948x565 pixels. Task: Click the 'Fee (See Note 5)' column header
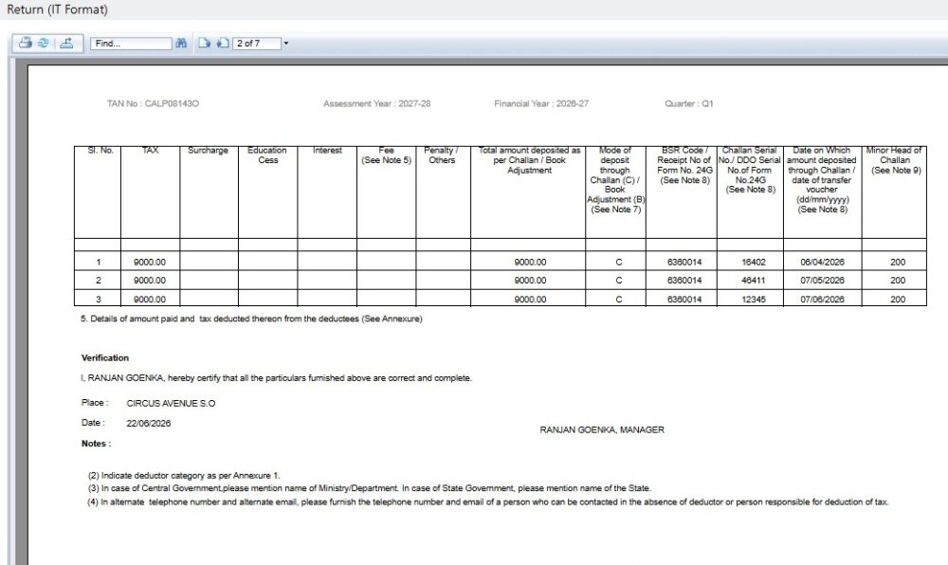pos(387,155)
